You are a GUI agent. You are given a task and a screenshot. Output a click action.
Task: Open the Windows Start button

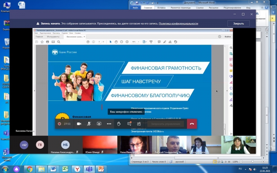point(5,169)
